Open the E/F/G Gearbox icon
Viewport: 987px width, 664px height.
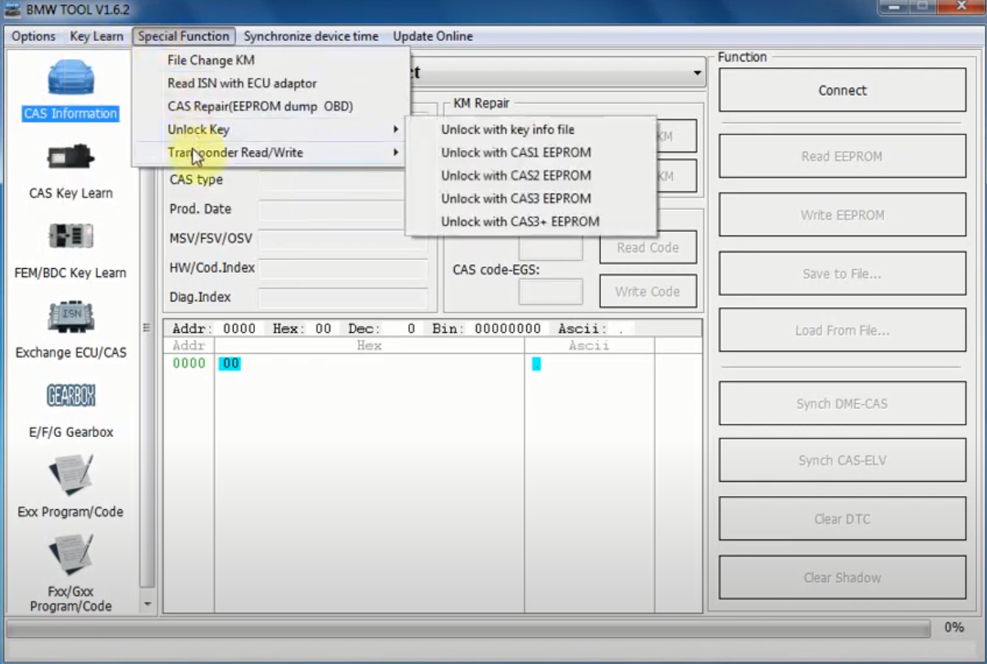(x=70, y=396)
